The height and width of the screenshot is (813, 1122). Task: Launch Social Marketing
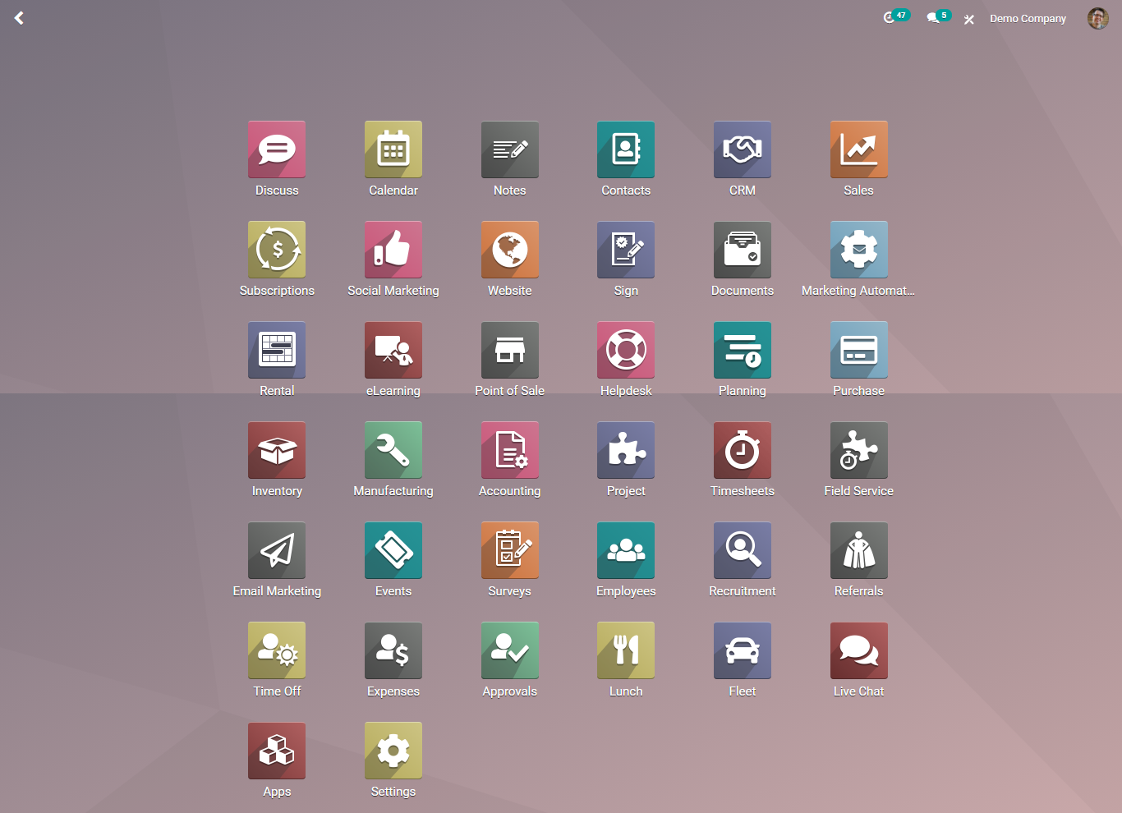pos(393,250)
